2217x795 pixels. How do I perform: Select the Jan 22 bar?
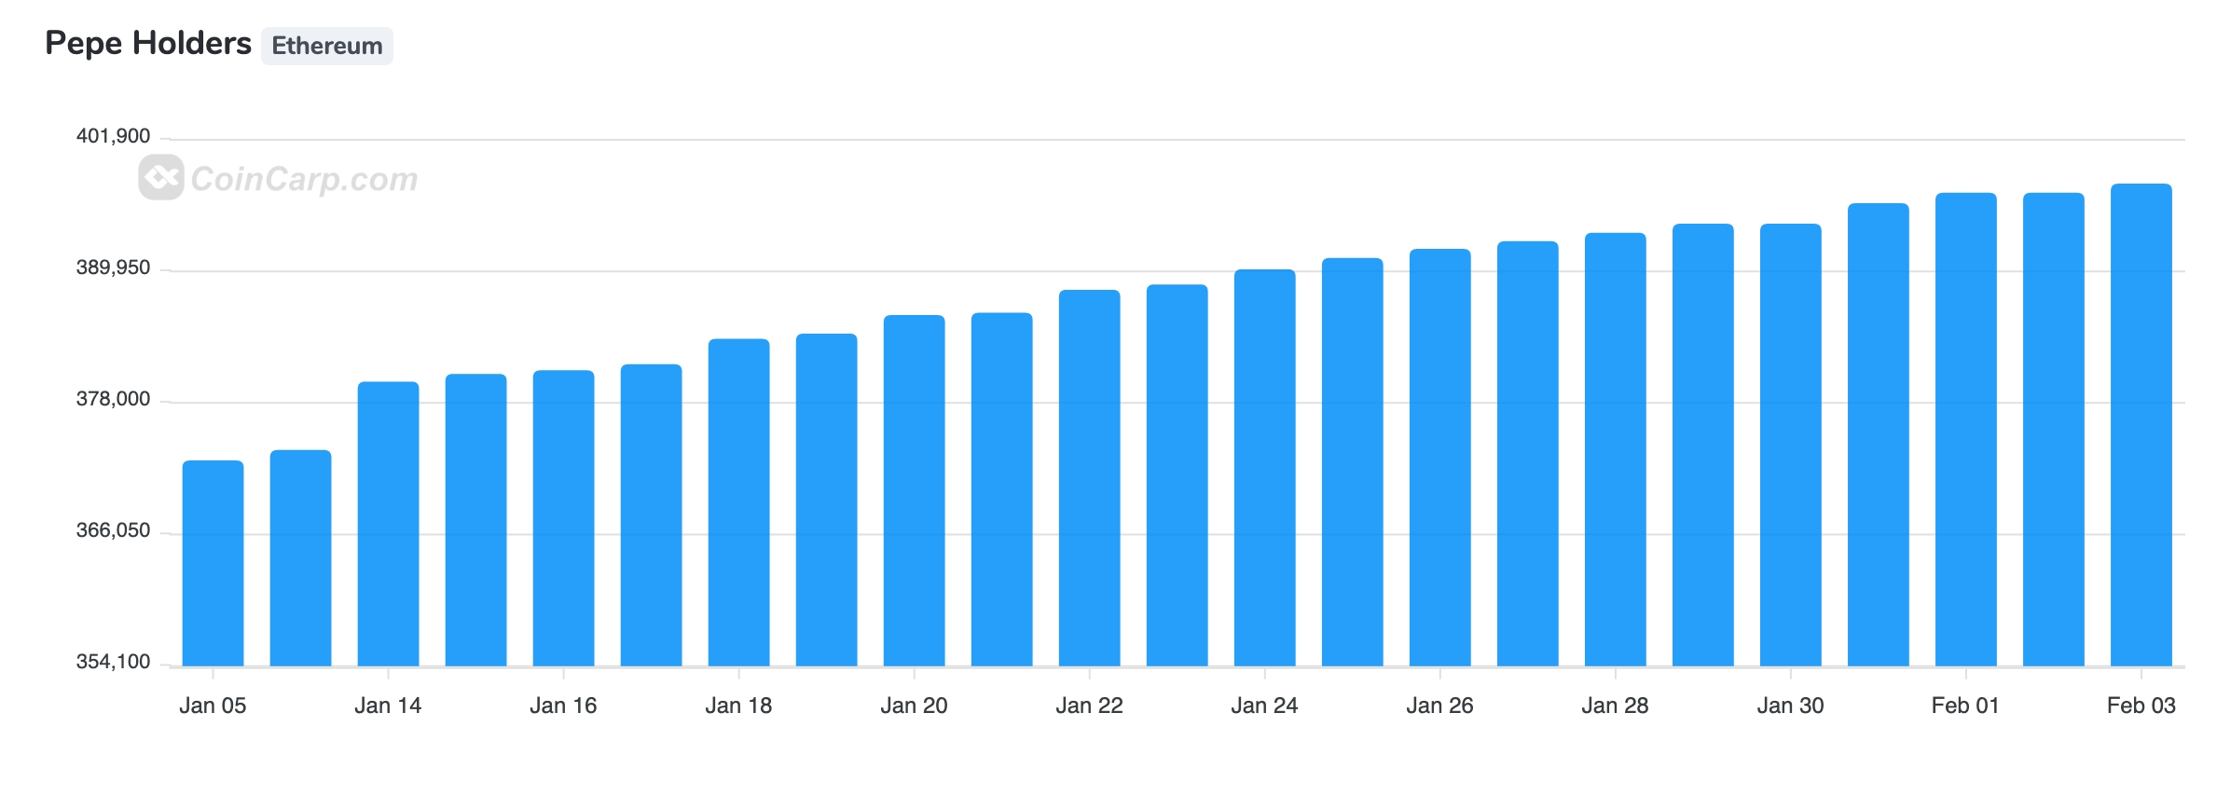[x=1090, y=478]
